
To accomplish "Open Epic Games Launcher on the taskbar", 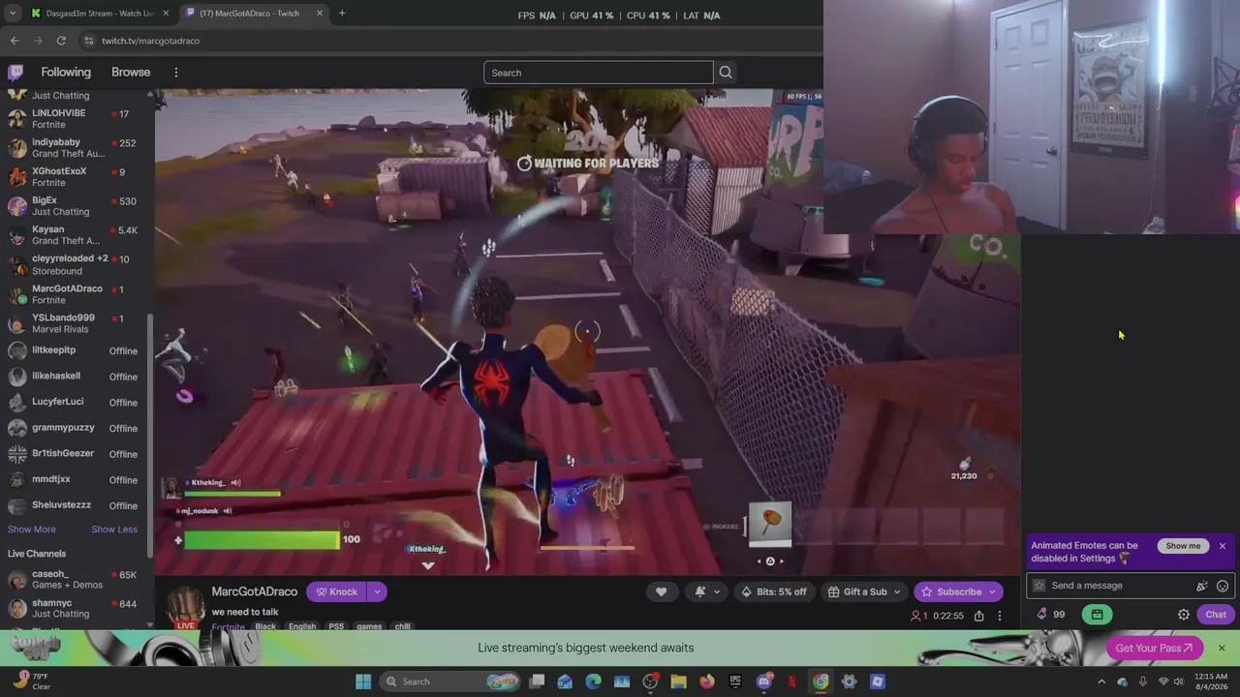I will coord(735,682).
